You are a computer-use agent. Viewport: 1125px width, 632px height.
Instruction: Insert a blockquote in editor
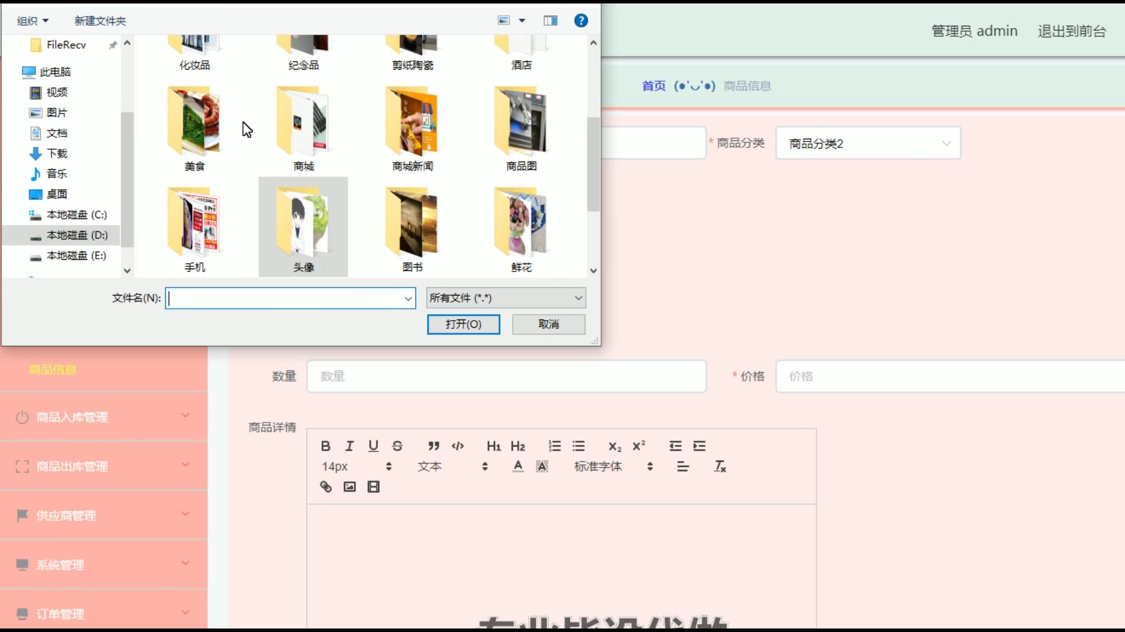click(x=434, y=446)
